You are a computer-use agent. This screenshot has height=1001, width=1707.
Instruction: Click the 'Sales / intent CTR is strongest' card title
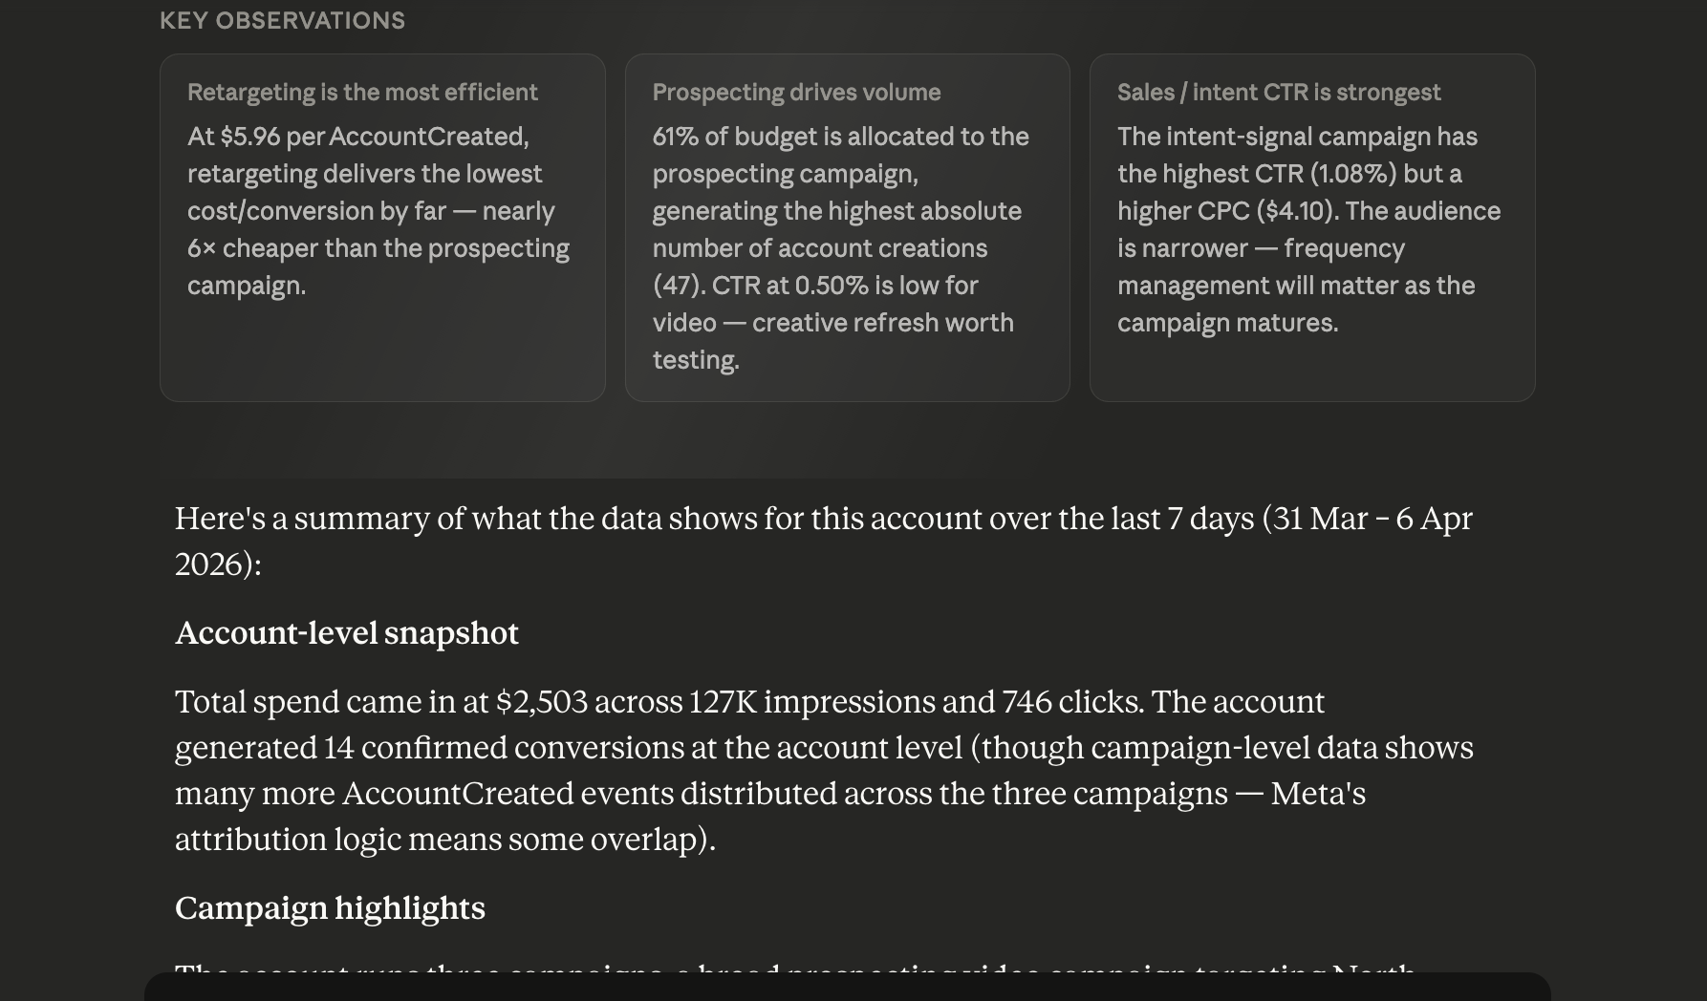[1279, 93]
